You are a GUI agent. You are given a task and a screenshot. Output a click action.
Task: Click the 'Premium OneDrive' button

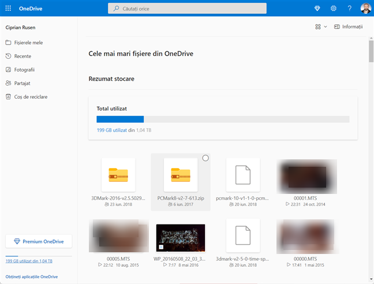pos(39,241)
